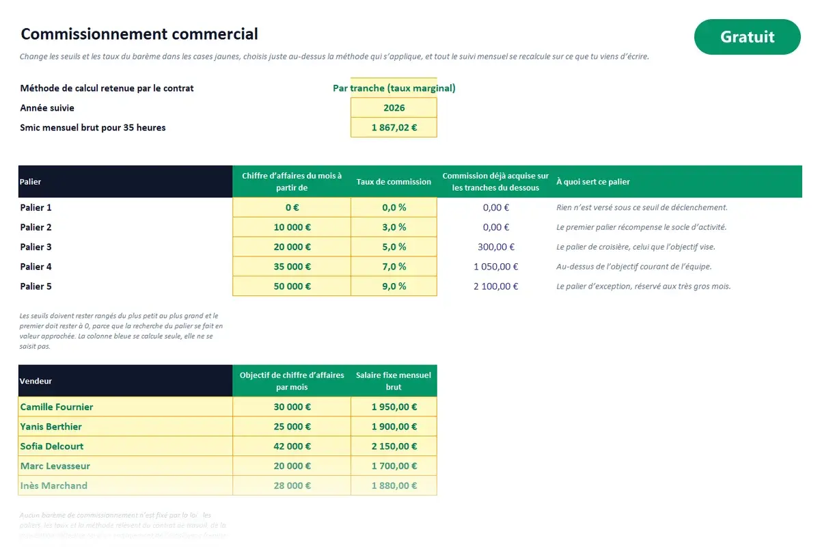Select the 9,0 % commission rate cell
Image resolution: width=820 pixels, height=547 pixels.
pos(394,286)
